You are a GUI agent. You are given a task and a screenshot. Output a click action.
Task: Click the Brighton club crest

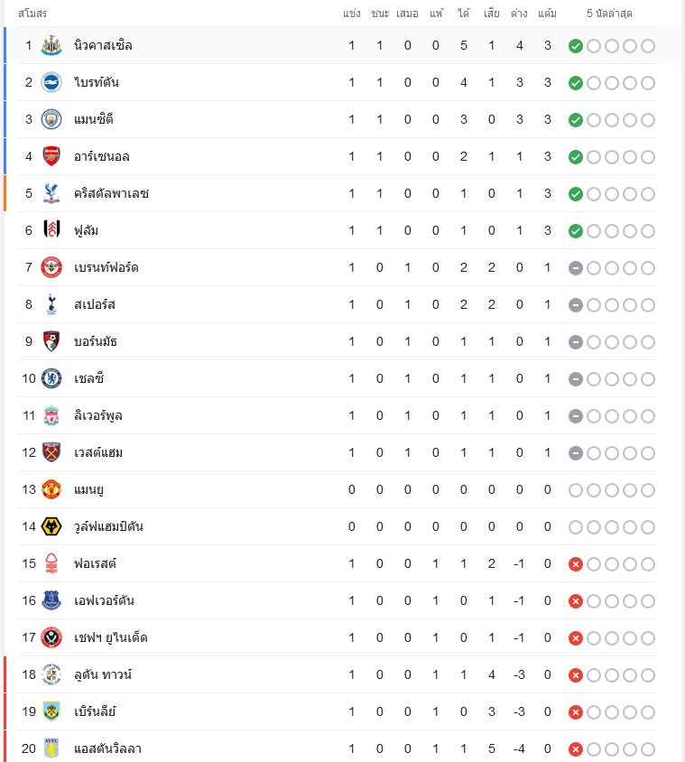point(51,83)
